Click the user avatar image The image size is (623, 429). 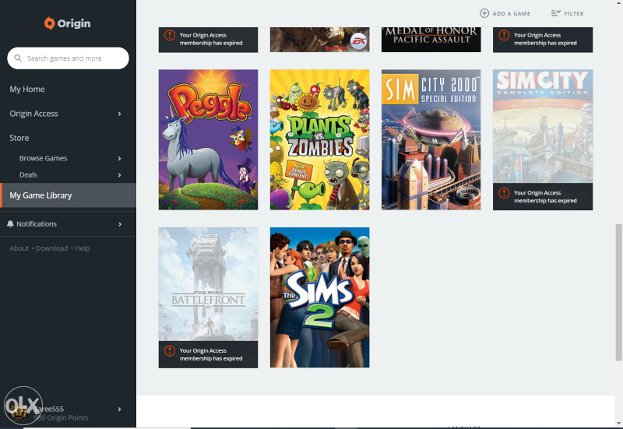pos(19,412)
